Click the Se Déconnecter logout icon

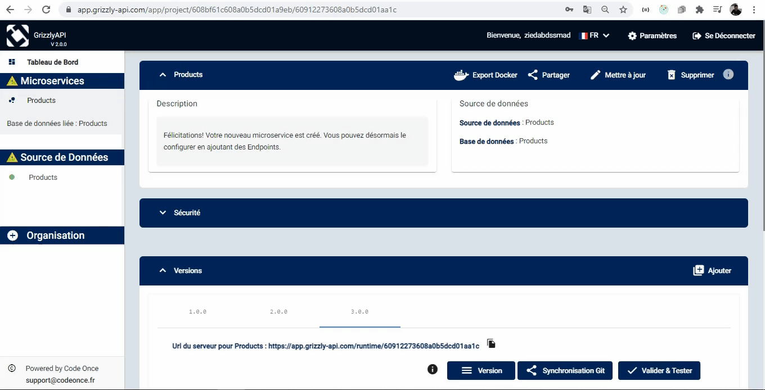(x=697, y=35)
